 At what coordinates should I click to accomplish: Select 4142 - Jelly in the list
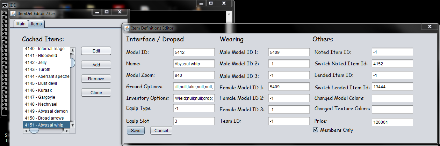click(x=46, y=62)
